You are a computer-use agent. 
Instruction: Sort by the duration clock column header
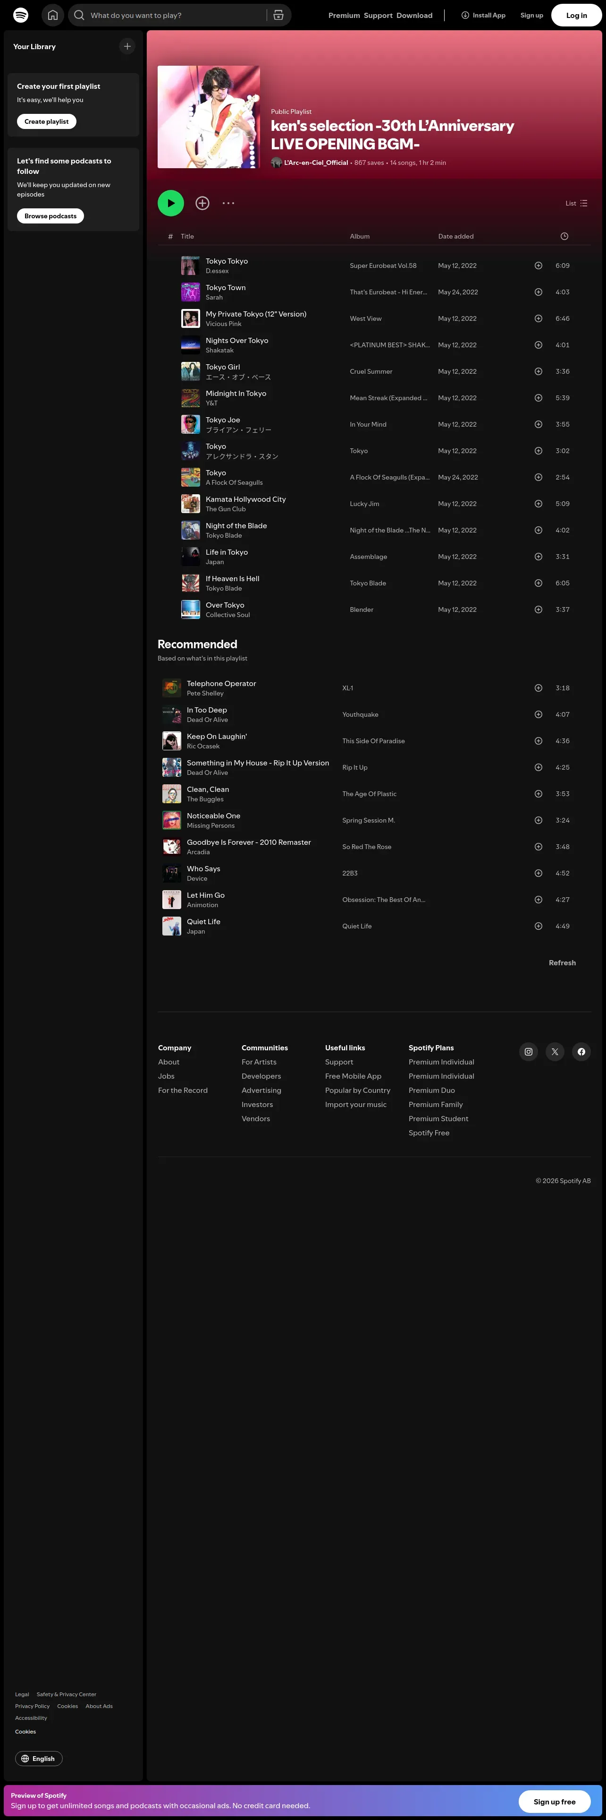coord(564,237)
